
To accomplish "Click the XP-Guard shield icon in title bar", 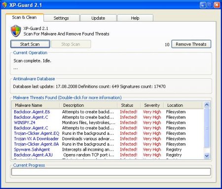I will coord(4,5).
